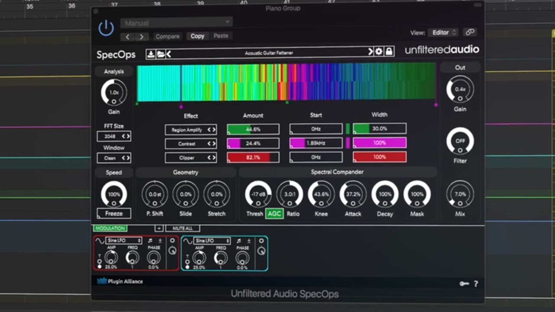Screen dimensions: 555x312
Task: Click the green 30.0% Width bar
Action: 379,128
